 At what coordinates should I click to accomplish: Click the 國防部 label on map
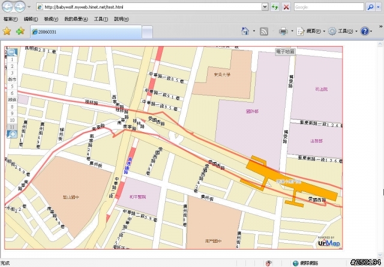252,112
